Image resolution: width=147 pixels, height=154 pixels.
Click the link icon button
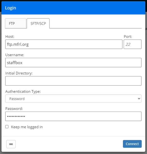[x=11, y=144]
